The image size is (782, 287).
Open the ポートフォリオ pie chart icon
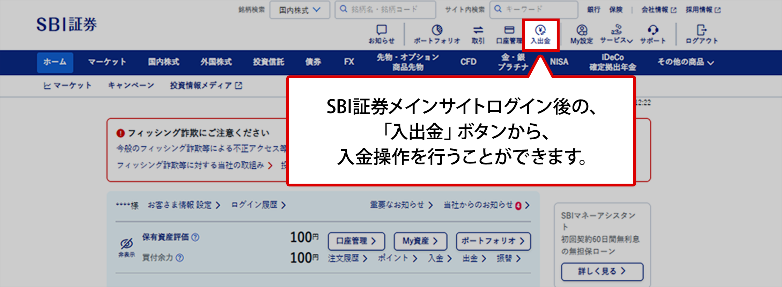coord(437,34)
